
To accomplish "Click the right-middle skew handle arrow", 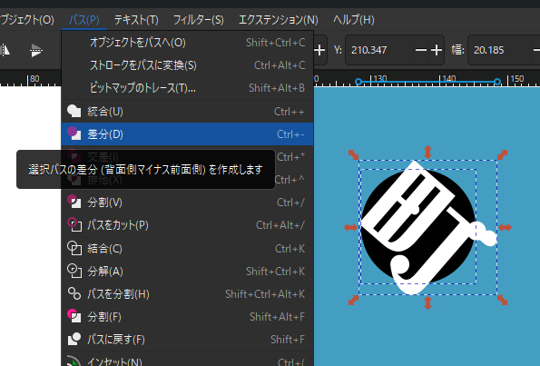I will tap(506, 227).
